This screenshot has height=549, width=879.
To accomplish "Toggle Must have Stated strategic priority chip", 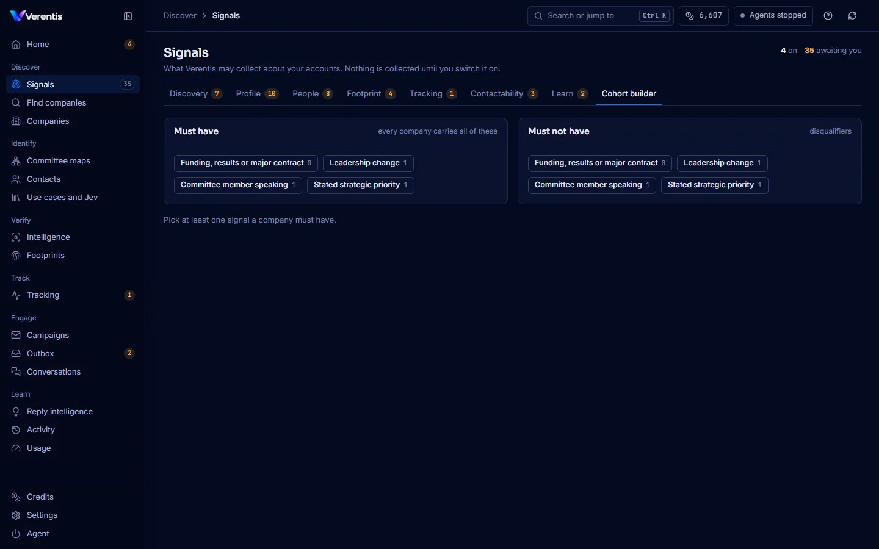I will (361, 185).
